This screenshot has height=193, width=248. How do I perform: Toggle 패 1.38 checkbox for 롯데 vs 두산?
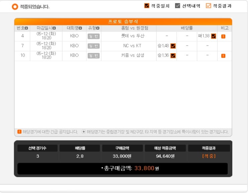(x=214, y=36)
